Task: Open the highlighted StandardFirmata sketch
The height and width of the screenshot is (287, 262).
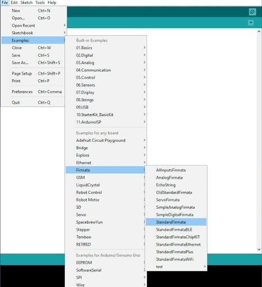Action: click(x=176, y=222)
